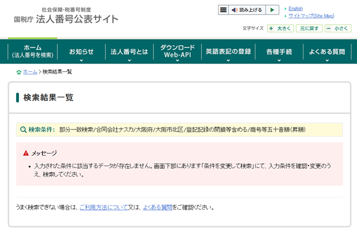This screenshot has width=357, height=233.
Task: Expand the お知らせ navigation menu
Action: (x=81, y=52)
